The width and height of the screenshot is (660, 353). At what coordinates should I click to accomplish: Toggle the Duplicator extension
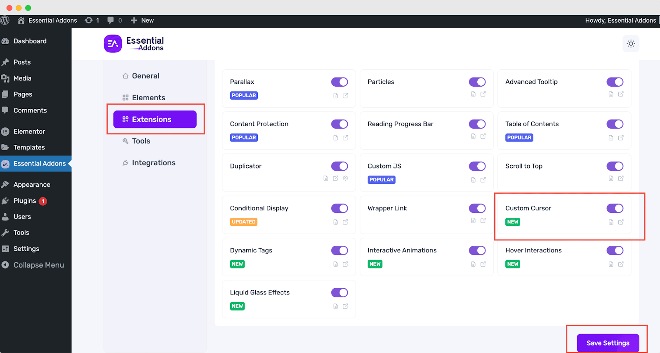(339, 166)
